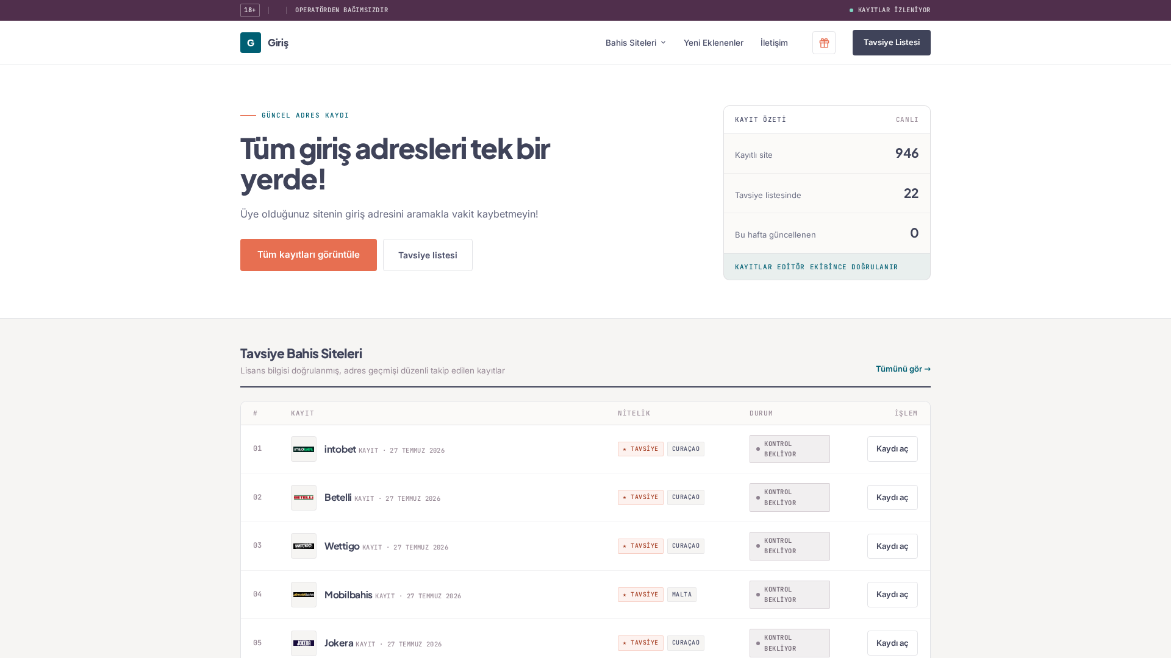The width and height of the screenshot is (1171, 658).
Task: Open the Wettigo Kaydı aç button
Action: click(x=892, y=546)
